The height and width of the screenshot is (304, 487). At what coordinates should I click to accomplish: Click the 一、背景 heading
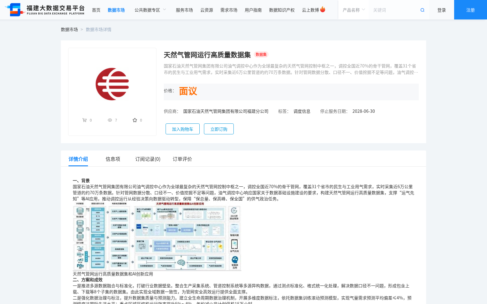(81, 181)
